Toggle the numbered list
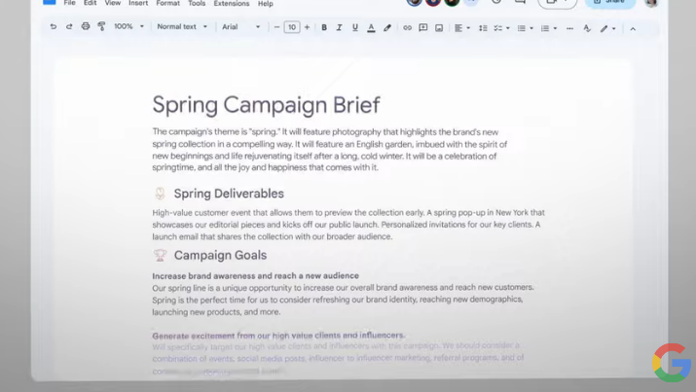 pos(545,28)
